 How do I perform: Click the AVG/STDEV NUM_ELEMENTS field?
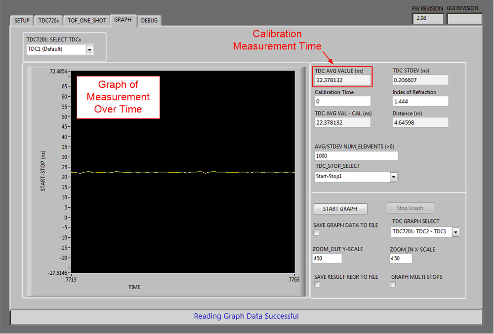356,155
